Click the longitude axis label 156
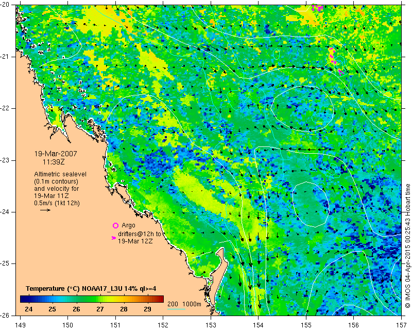The image size is (412, 330). click(x=354, y=325)
